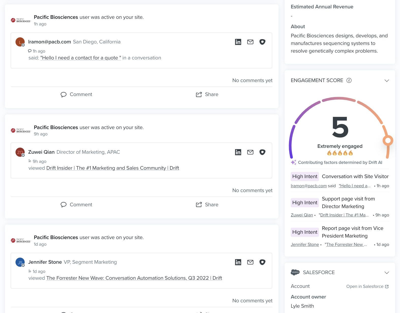Image resolution: width=400 pixels, height=313 pixels.
Task: Click Zuwei Qian name in activity card
Action: [41, 152]
